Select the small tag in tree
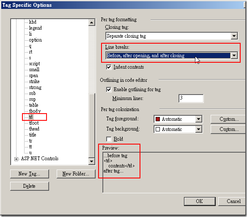 coord(34,70)
